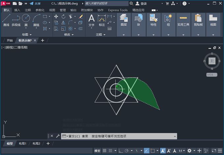The height and width of the screenshot is (155, 224).
Task: Open the Dimension (标注) tool
Action: pos(102,20)
